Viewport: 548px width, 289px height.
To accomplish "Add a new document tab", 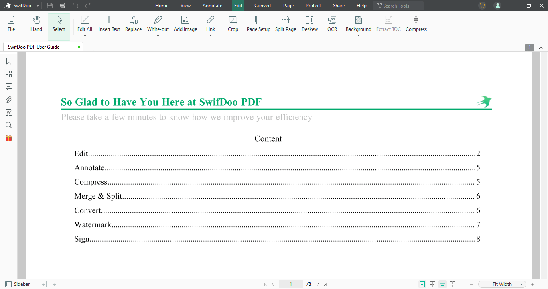I will 90,47.
